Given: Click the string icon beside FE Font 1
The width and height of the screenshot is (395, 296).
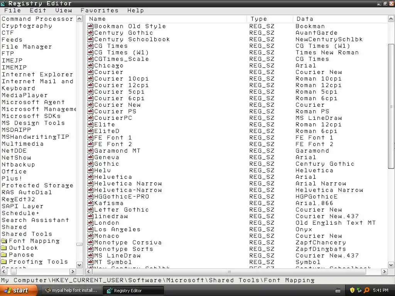Looking at the screenshot, I should pyautogui.click(x=90, y=137).
